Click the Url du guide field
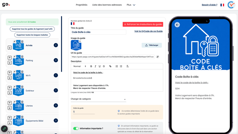This screenshot has width=238, height=134. pos(113,57)
